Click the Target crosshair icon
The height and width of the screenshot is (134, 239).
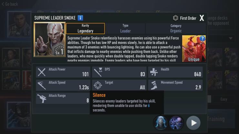click(98, 85)
